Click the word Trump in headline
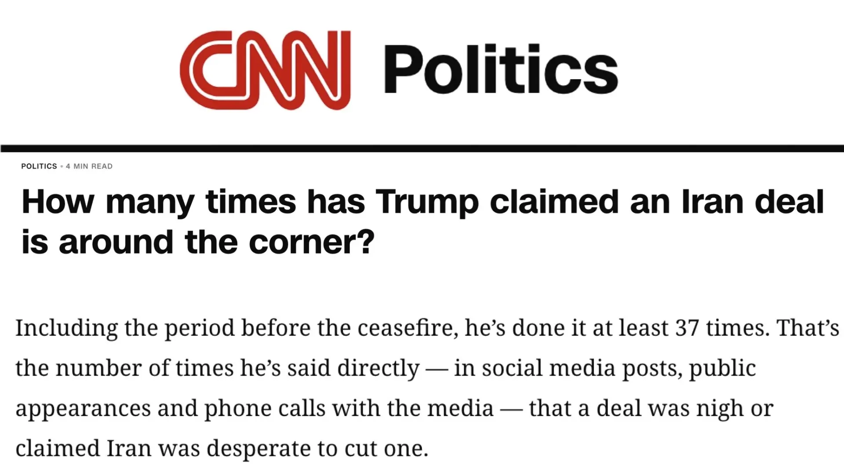 426,203
